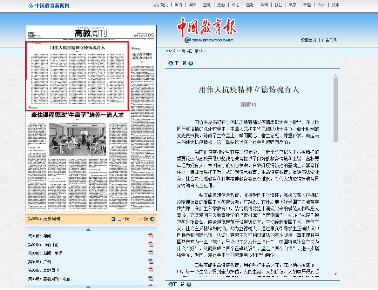Image resolution: width=378 pixels, height=290 pixels.
Task: Click 返回首页 link
Action: (x=308, y=40)
